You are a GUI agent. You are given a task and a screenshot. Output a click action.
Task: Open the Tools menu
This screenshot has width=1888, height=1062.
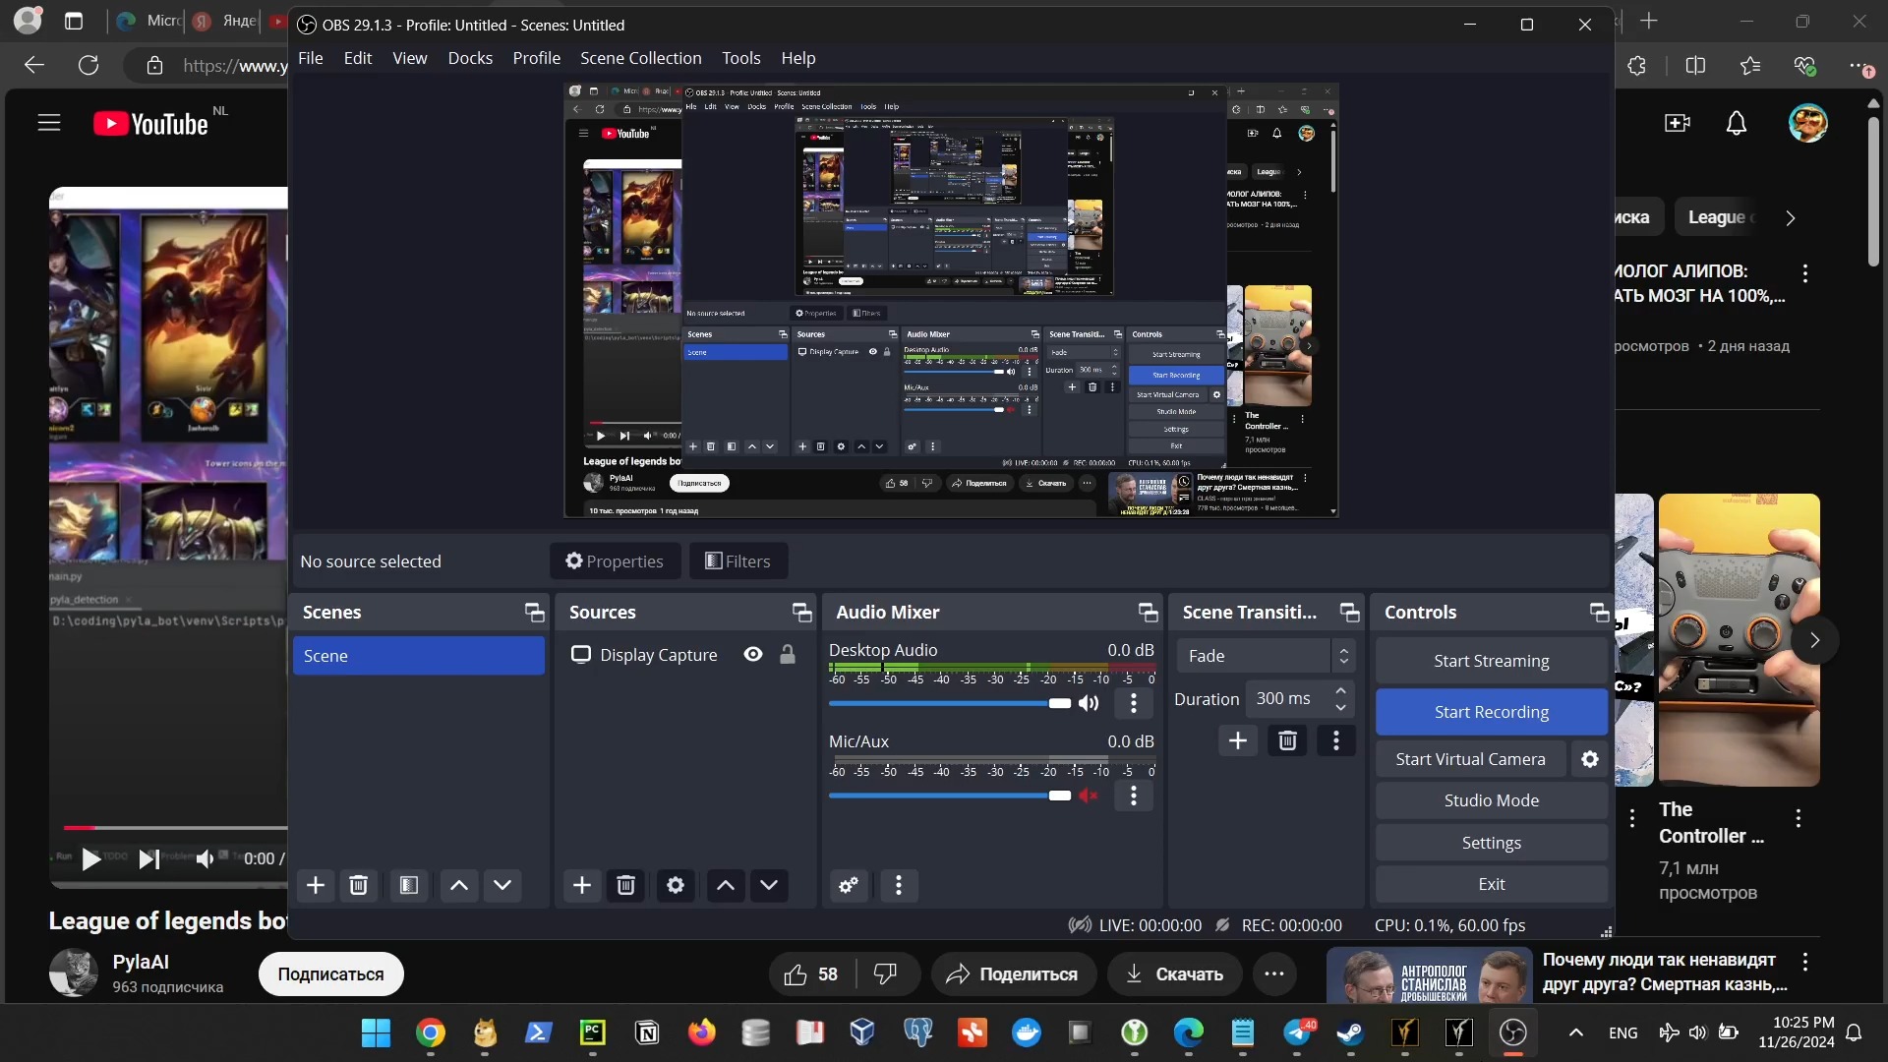tap(741, 58)
